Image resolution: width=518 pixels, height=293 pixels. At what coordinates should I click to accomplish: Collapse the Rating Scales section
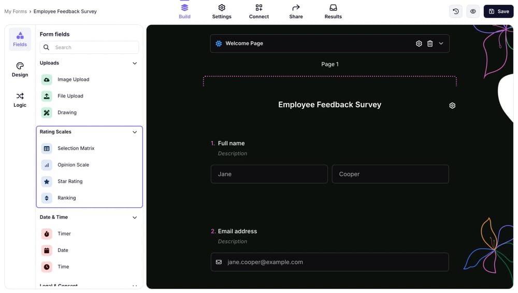tap(135, 132)
